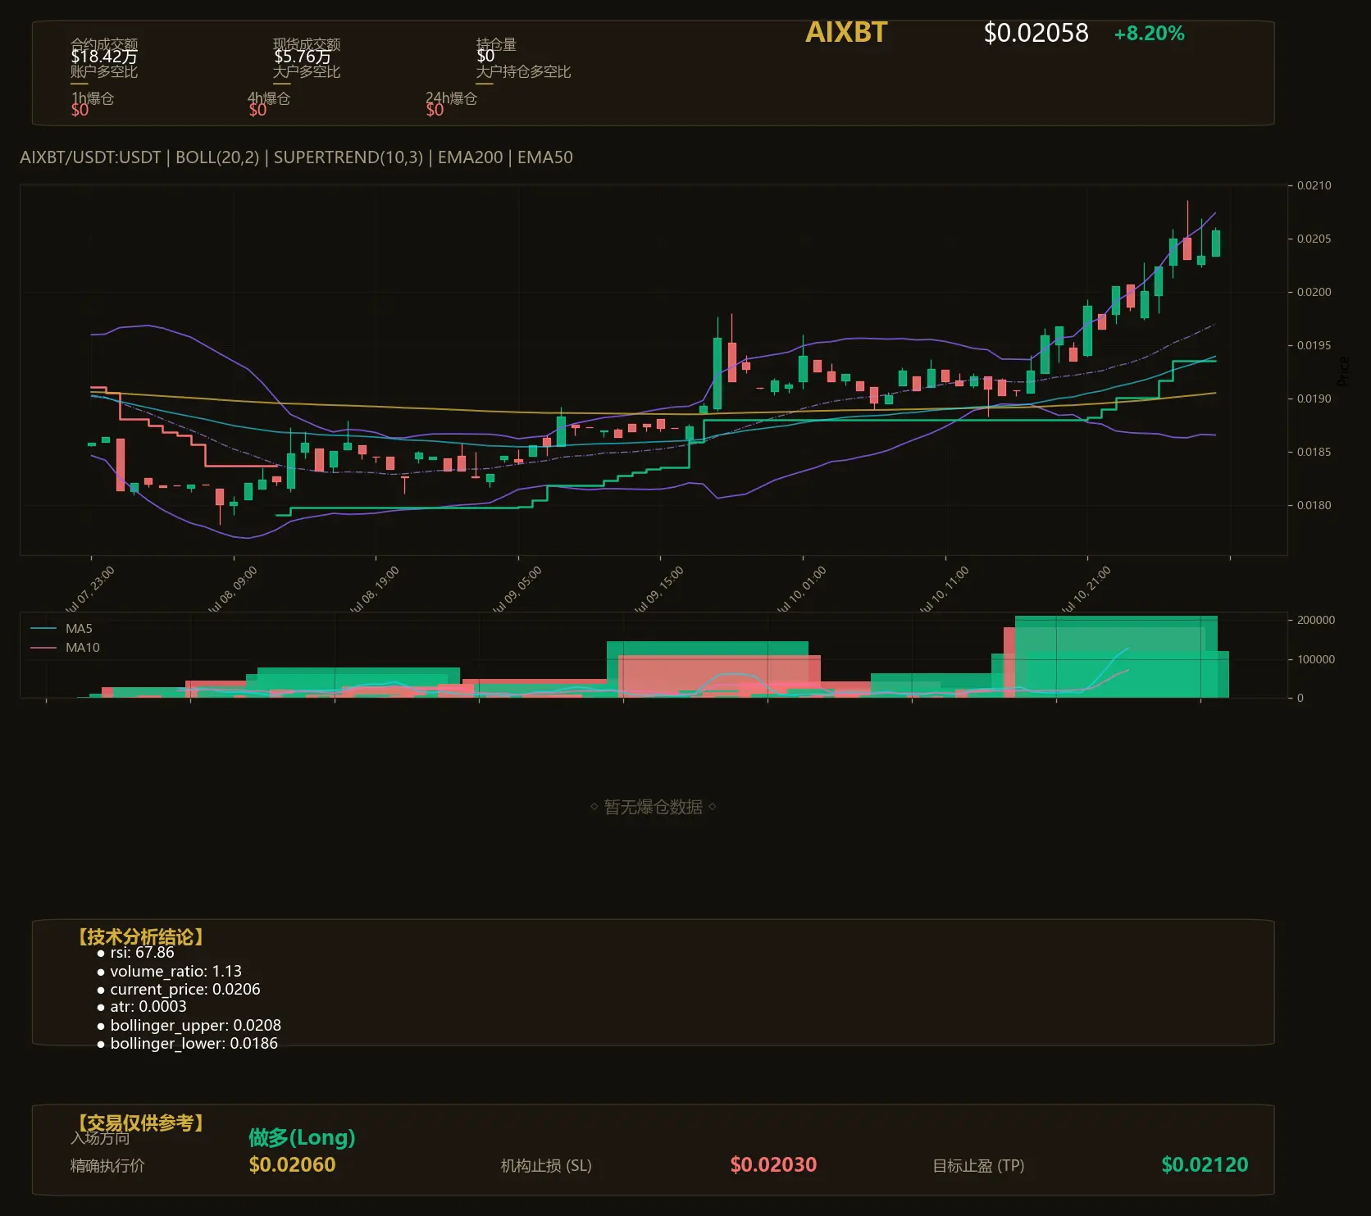This screenshot has width=1371, height=1216.
Task: Toggle the MA10 legend line
Action: pyautogui.click(x=65, y=648)
